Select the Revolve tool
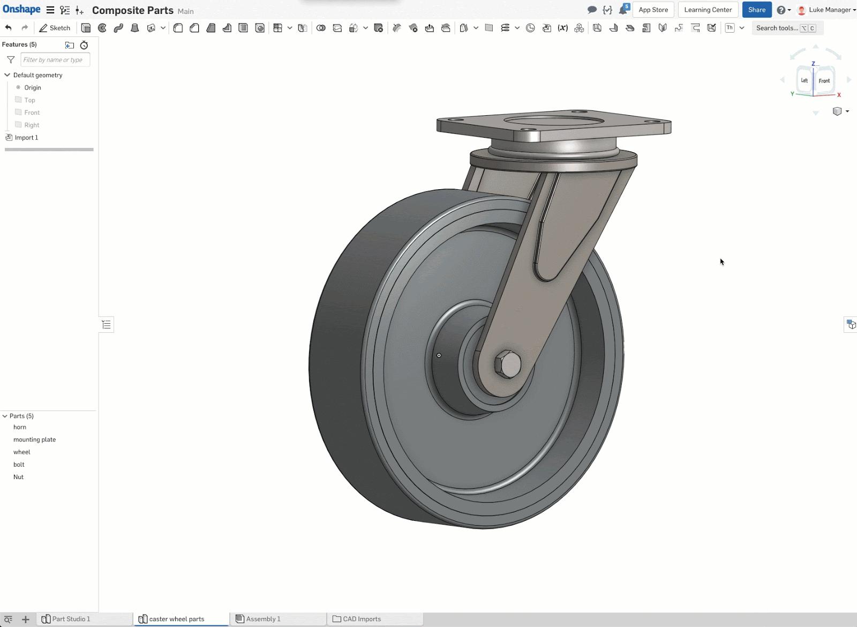Viewport: 857px width, 627px height. point(102,28)
